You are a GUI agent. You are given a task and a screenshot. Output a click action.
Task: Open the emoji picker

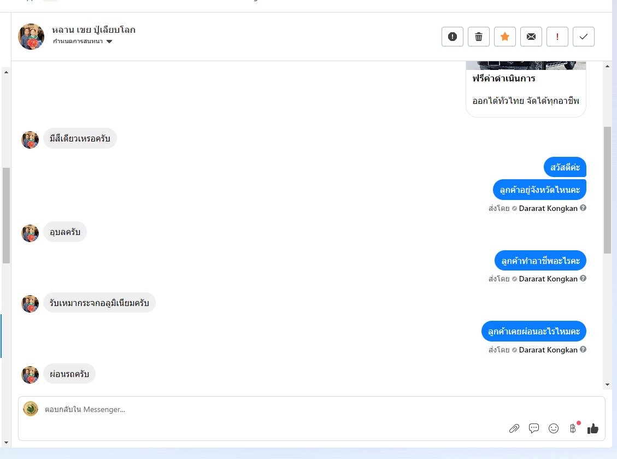[x=554, y=428]
